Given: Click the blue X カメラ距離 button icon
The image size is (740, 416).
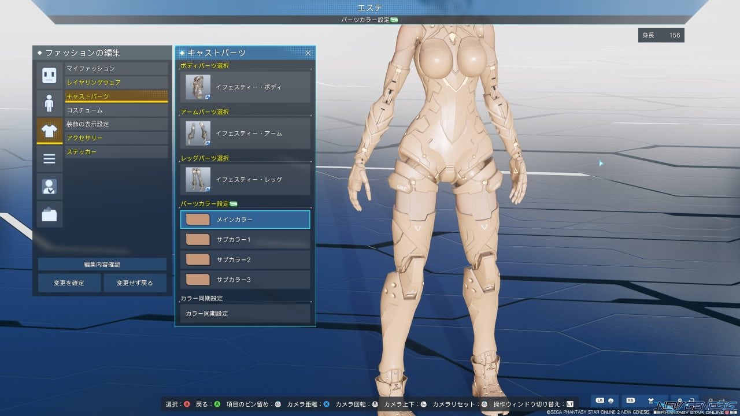Looking at the screenshot, I should coord(327,404).
